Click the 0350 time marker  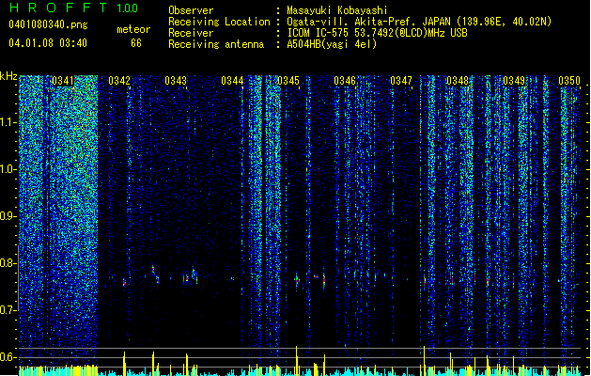[x=569, y=81]
